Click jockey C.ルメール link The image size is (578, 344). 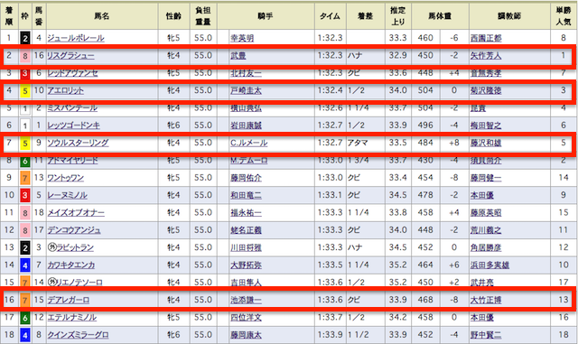[249, 143]
